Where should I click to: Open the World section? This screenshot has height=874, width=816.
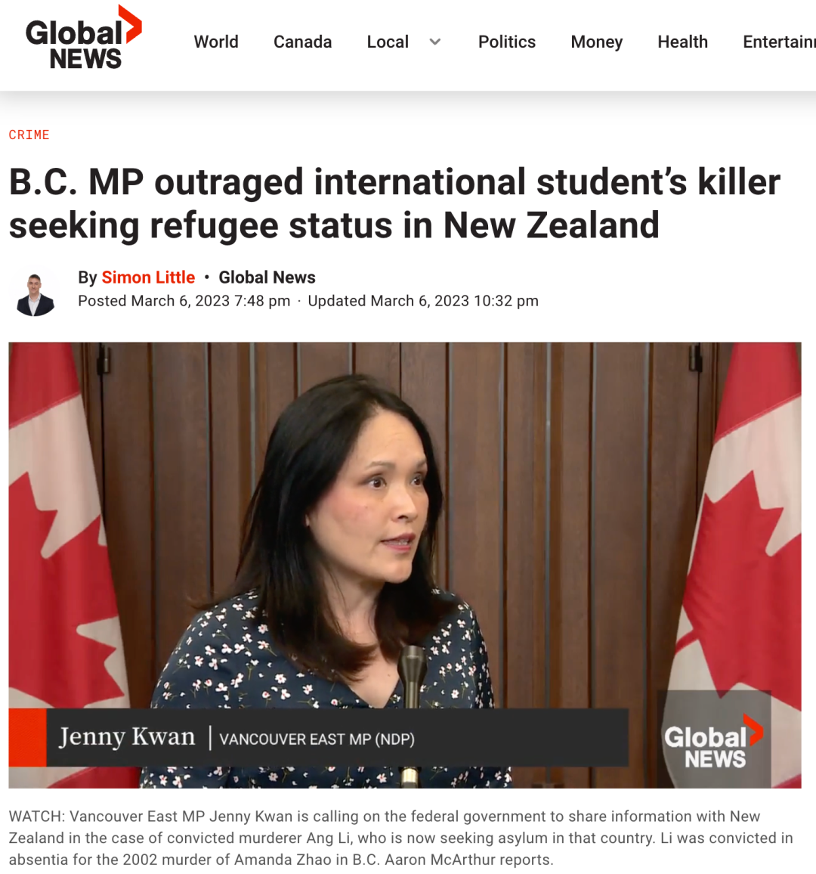tap(216, 42)
